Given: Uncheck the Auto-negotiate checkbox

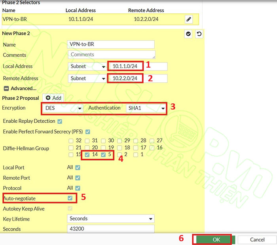Looking at the screenshot, I should click(70, 198).
